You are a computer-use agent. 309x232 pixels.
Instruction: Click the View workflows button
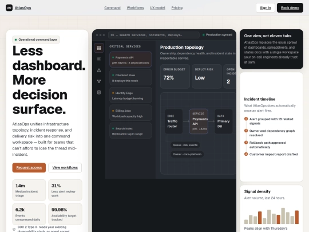(65, 167)
